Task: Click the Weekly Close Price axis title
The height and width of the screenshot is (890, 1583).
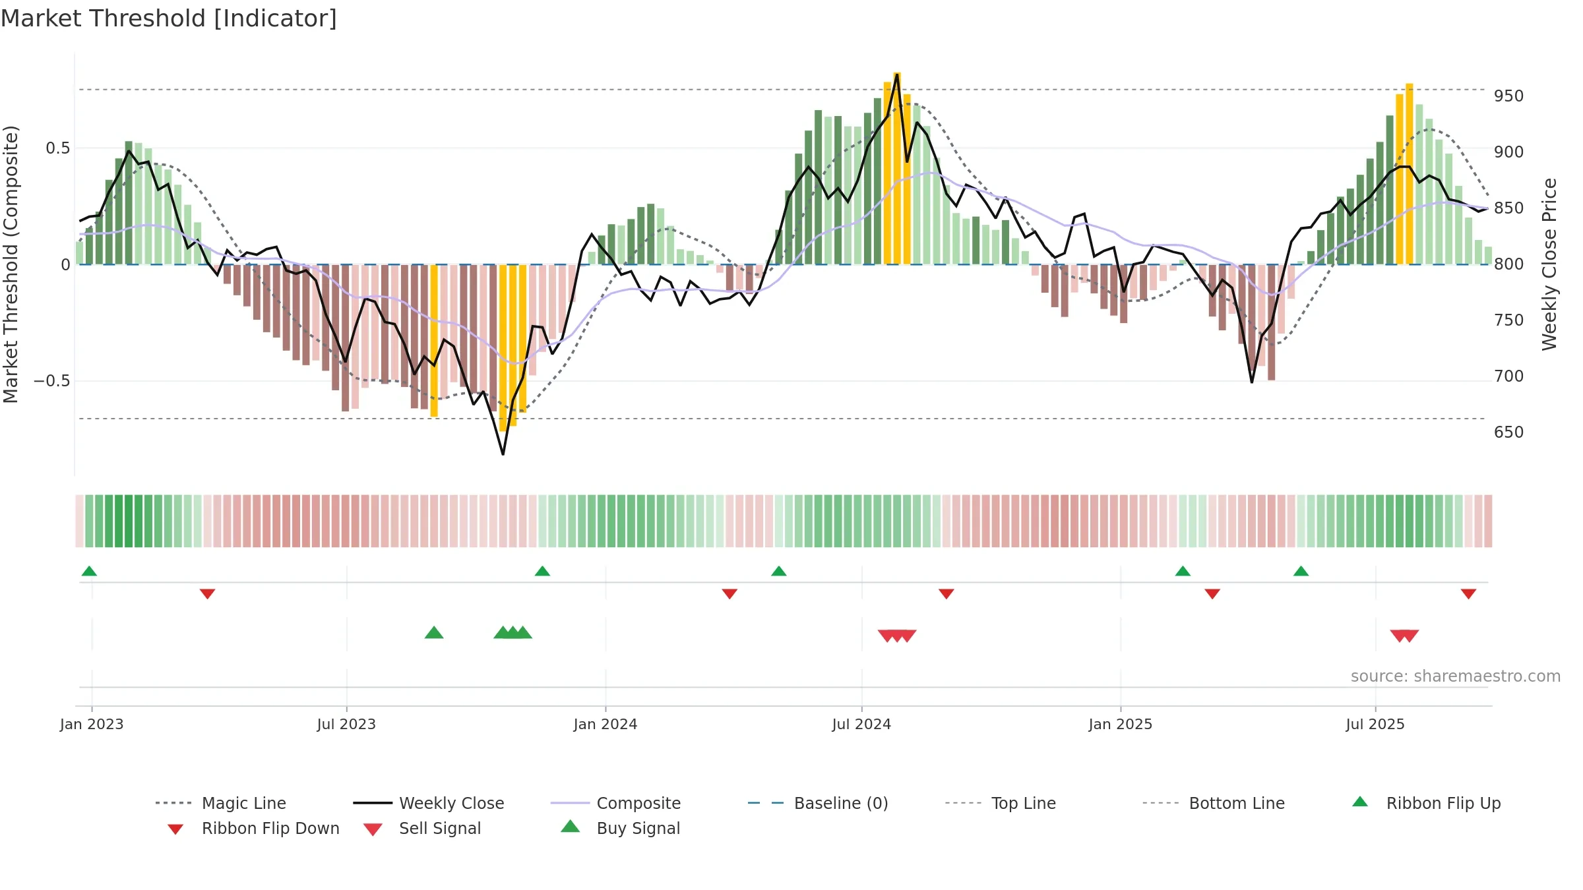Action: point(1549,264)
